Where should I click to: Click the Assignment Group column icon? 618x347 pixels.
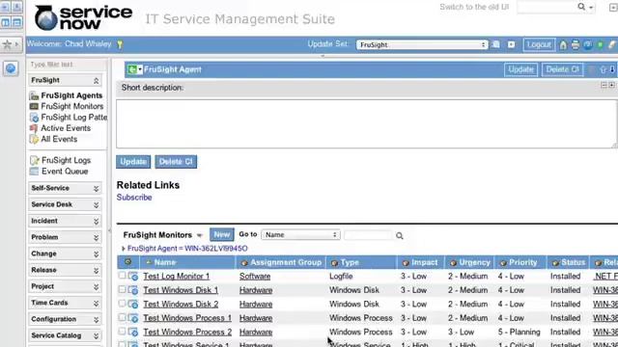coord(244,263)
